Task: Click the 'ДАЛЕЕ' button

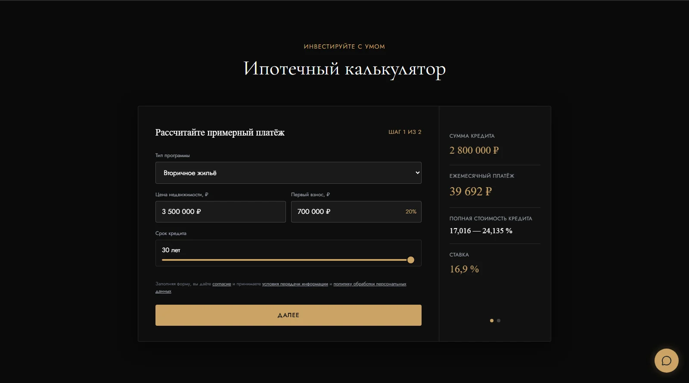Action: point(288,315)
